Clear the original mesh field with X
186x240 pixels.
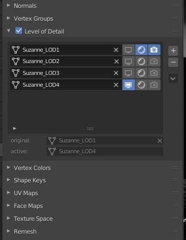160,141
